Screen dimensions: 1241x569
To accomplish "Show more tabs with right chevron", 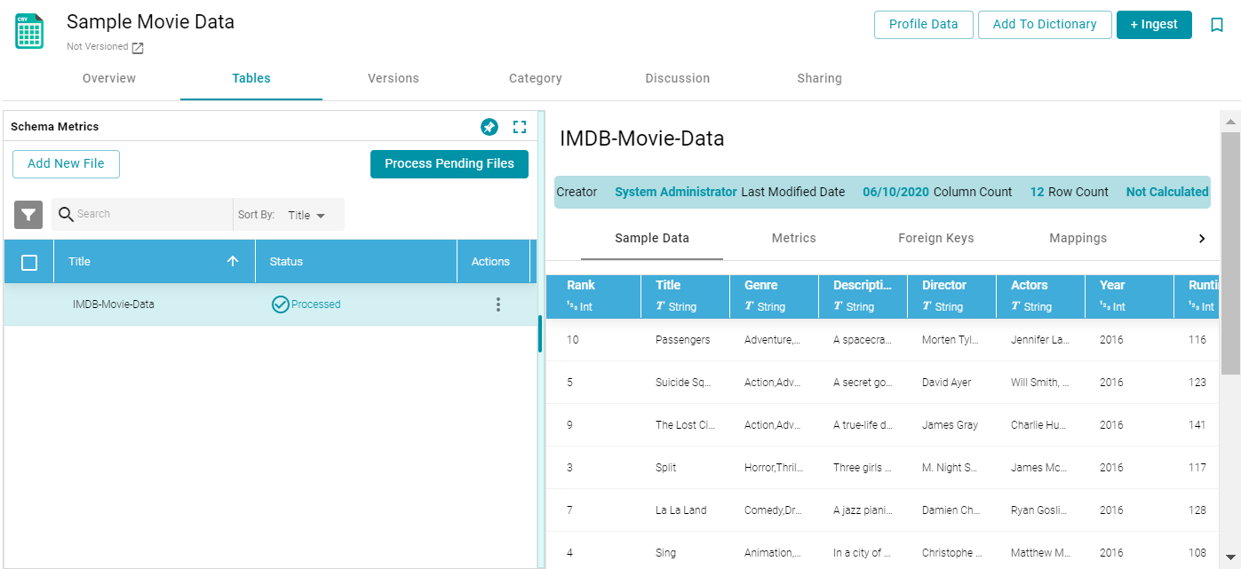I will pyautogui.click(x=1202, y=239).
